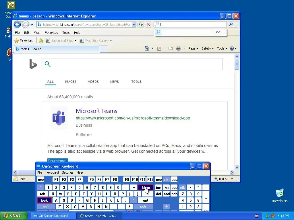Image resolution: width=294 pixels, height=220 pixels.
Task: Open On-Screen Keyboard Settings menu
Action: pos(68,172)
